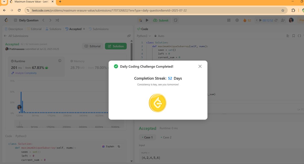Select the Case 2 test case

pos(167,137)
